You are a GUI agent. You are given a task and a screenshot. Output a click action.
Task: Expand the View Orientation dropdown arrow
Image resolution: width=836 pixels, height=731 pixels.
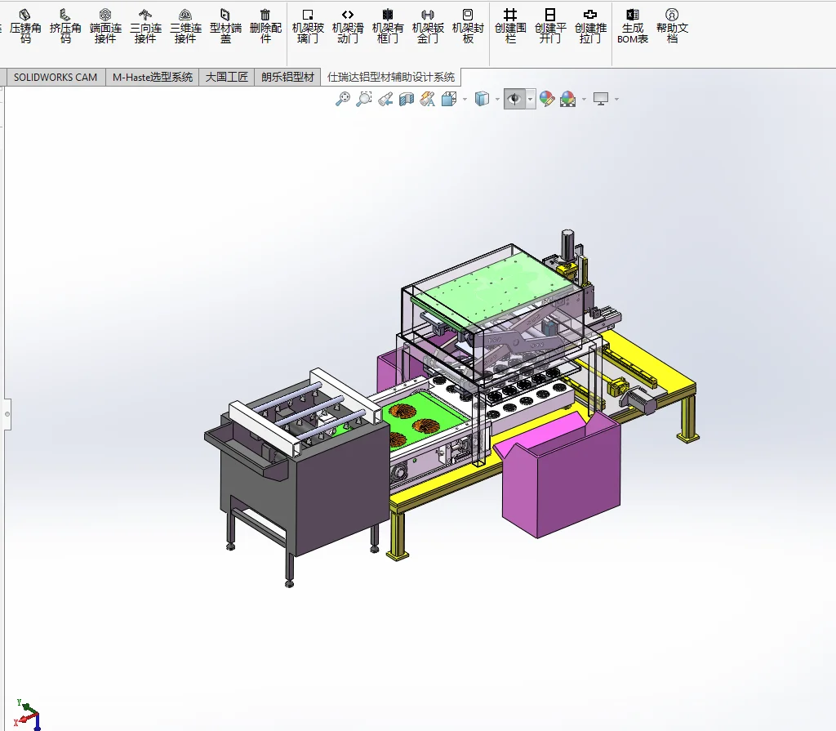(x=465, y=100)
